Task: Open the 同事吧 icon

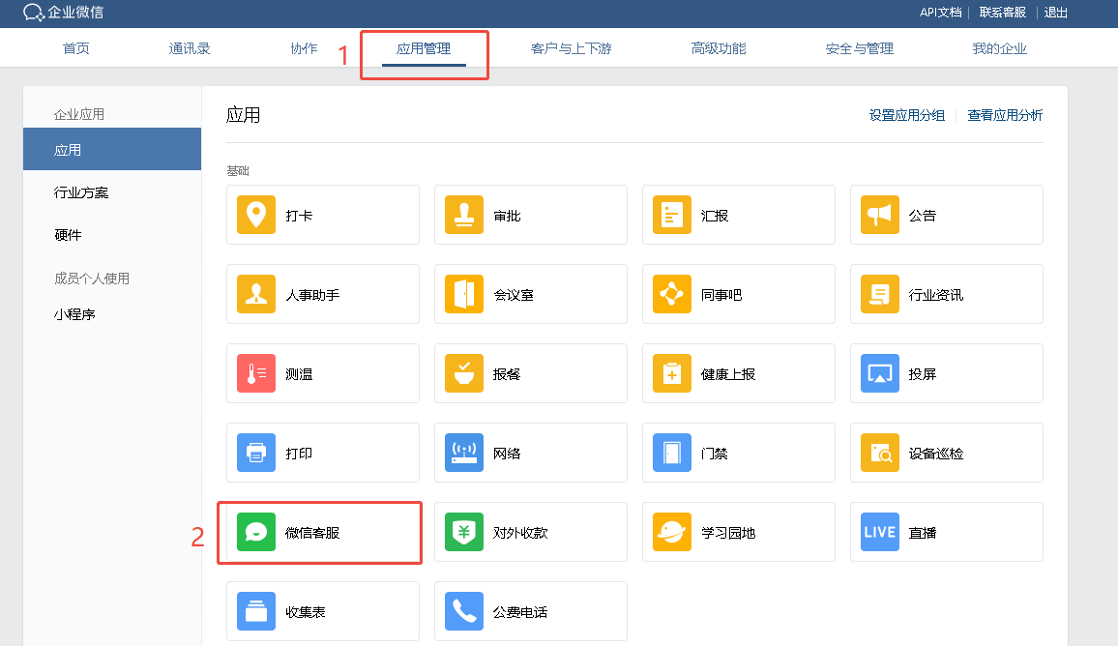Action: 671,294
